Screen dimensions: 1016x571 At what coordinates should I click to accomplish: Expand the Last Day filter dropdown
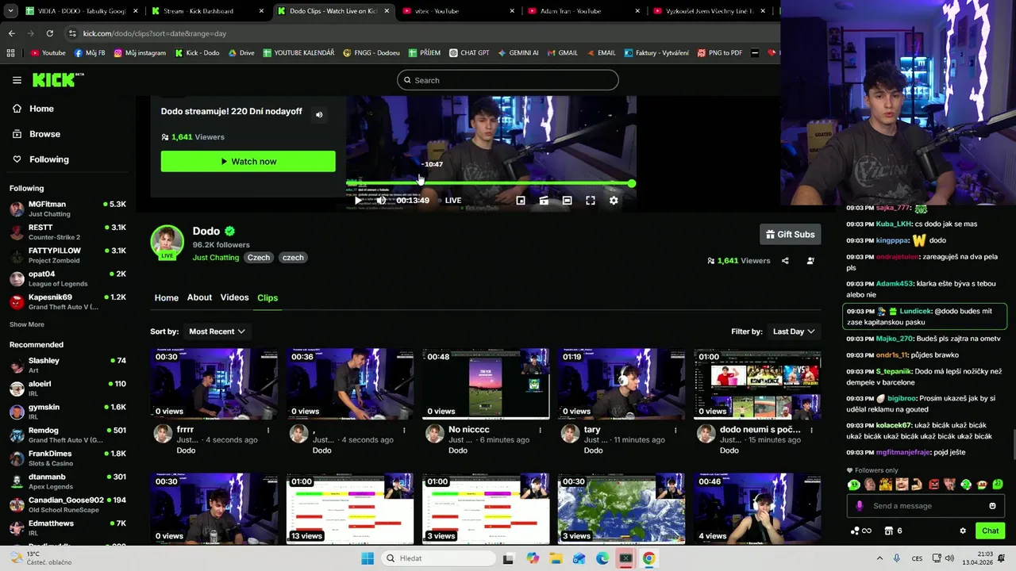coord(794,331)
